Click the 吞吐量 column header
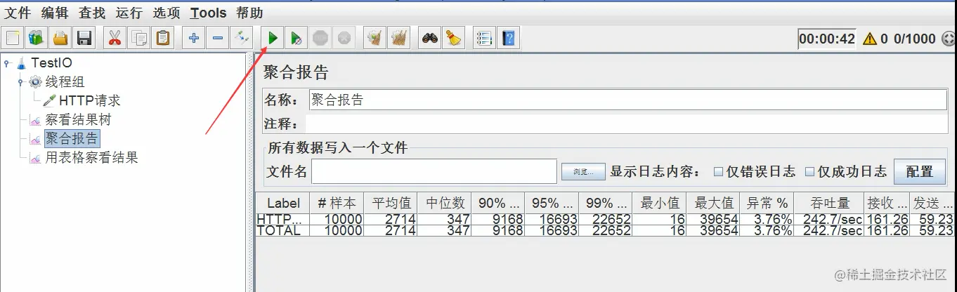Viewport: 957px width, 292px height. [829, 204]
